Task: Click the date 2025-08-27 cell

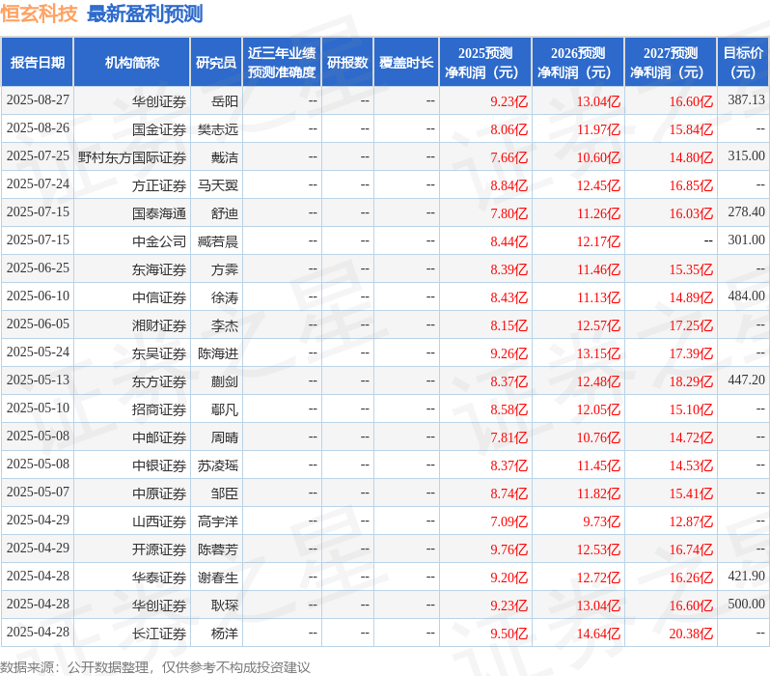Action: tap(38, 100)
